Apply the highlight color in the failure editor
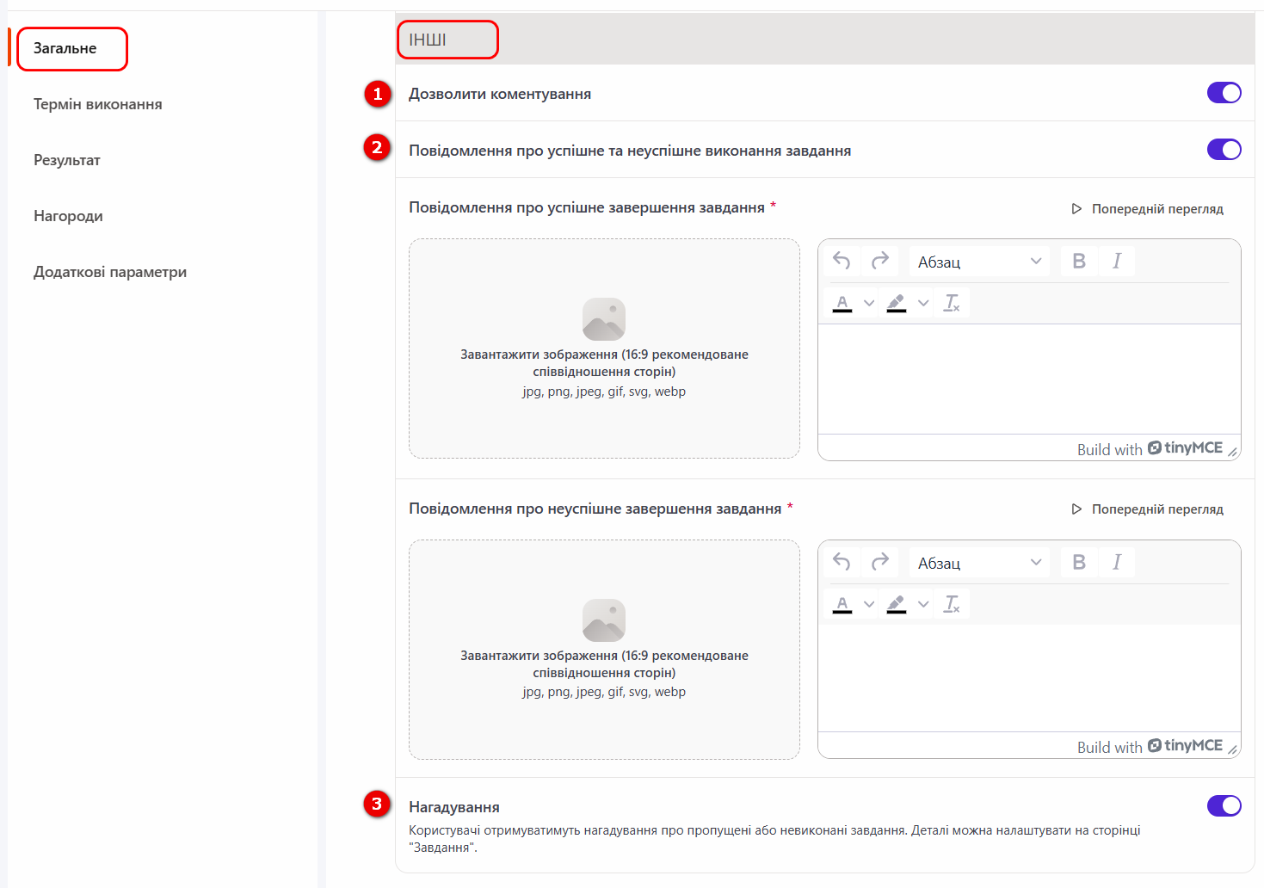The height and width of the screenshot is (888, 1264). (897, 604)
